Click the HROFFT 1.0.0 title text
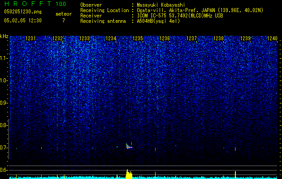This screenshot has height=179, width=282. tap(35, 4)
